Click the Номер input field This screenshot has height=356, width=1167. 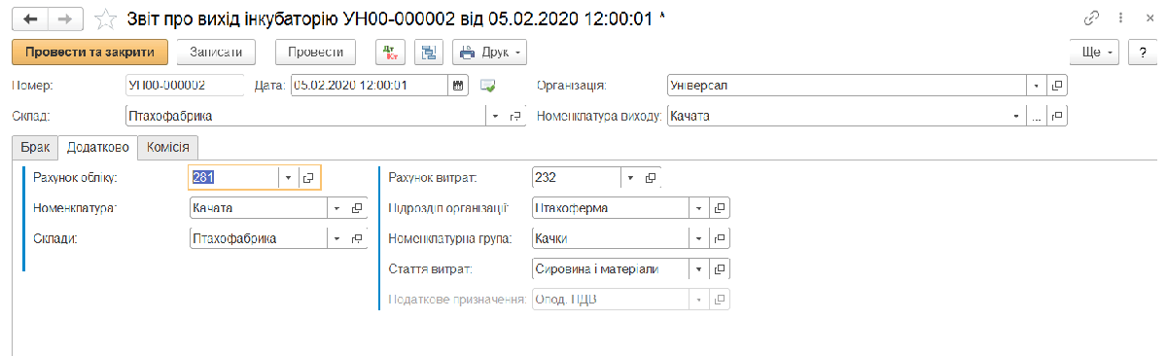[185, 86]
